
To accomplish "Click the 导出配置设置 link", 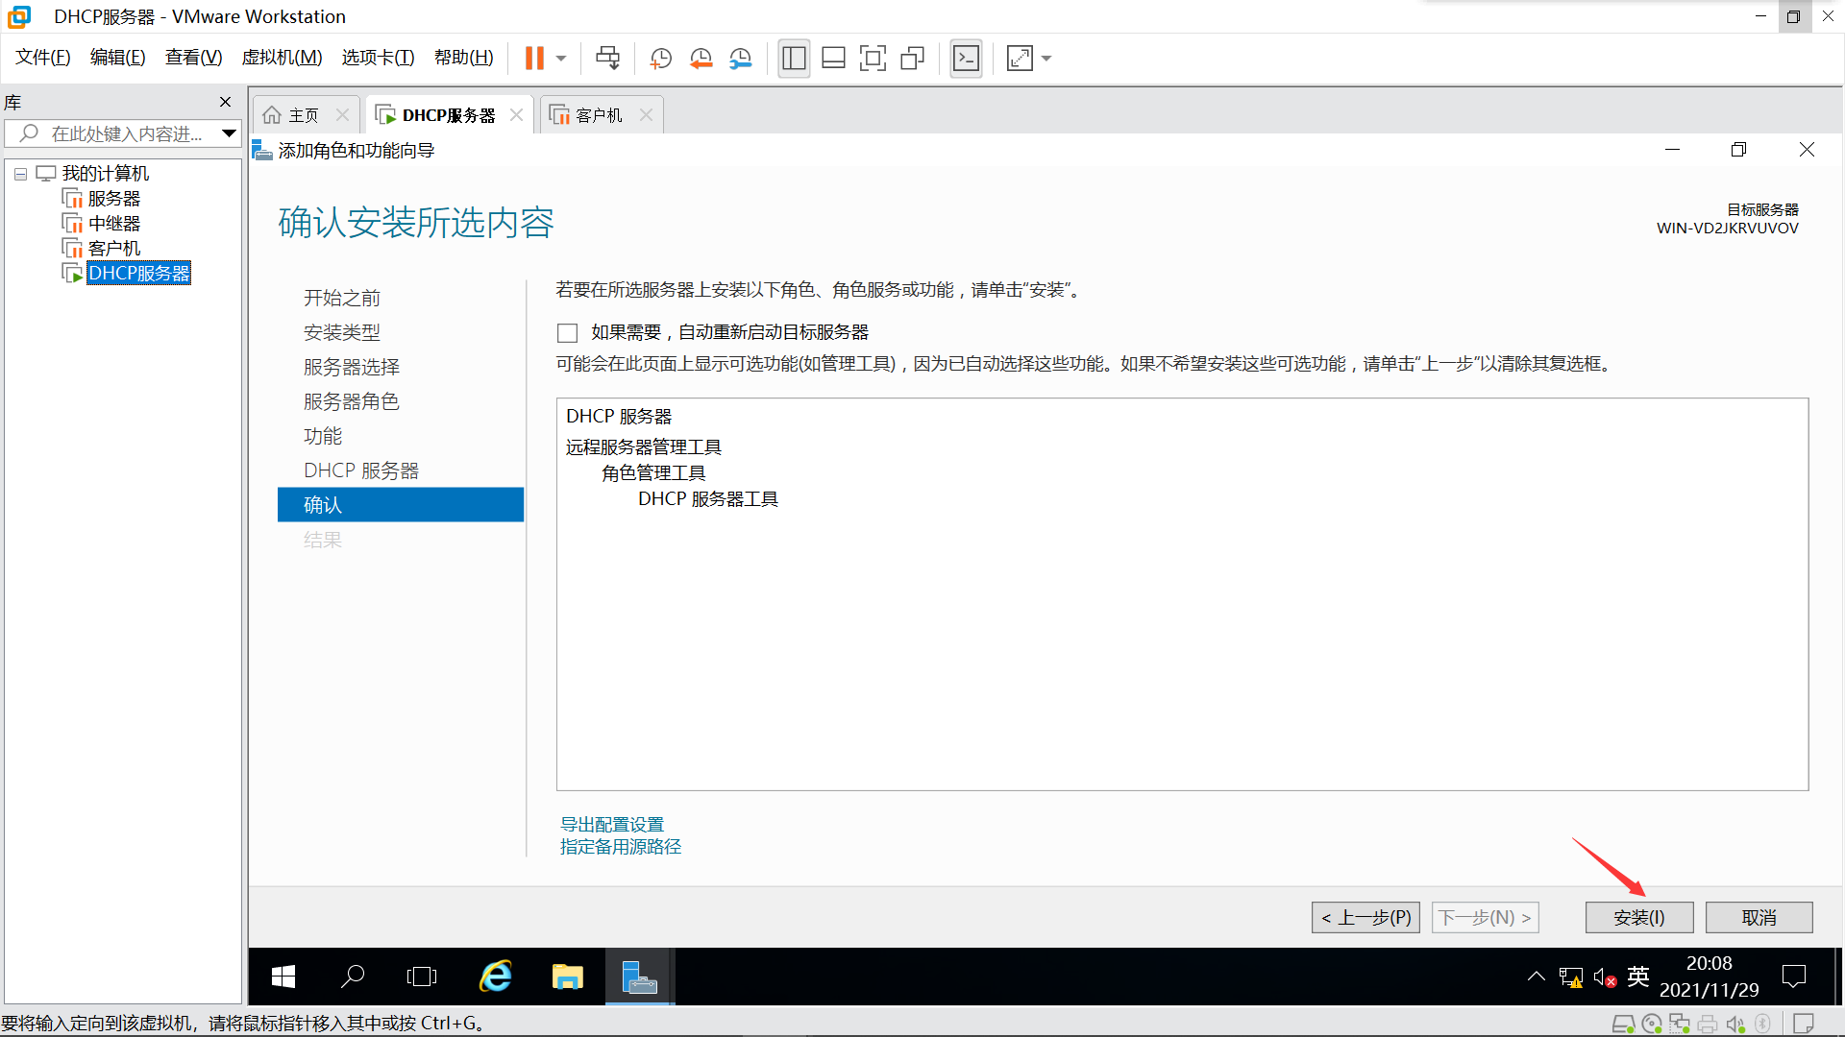I will coord(612,824).
